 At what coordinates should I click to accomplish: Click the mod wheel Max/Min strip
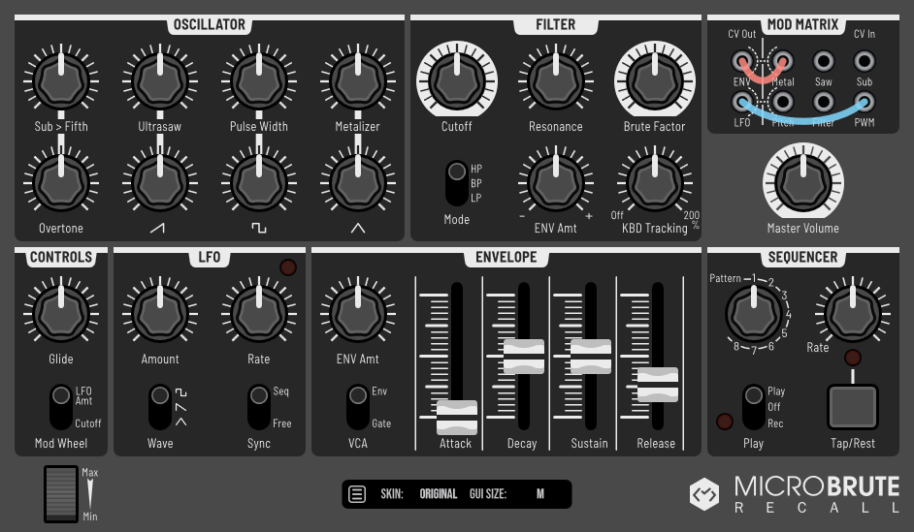pyautogui.click(x=61, y=494)
